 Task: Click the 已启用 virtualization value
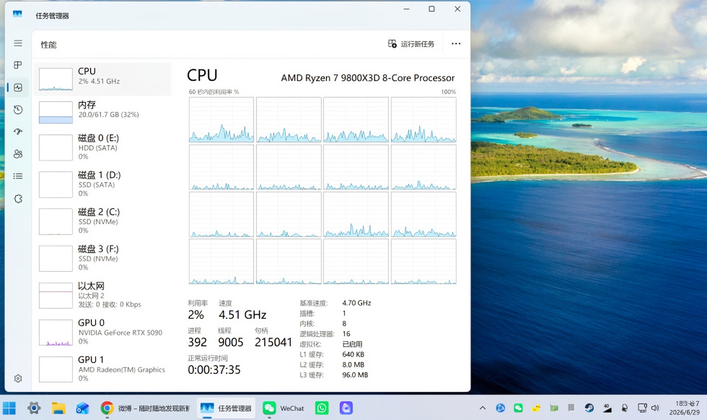(x=352, y=344)
